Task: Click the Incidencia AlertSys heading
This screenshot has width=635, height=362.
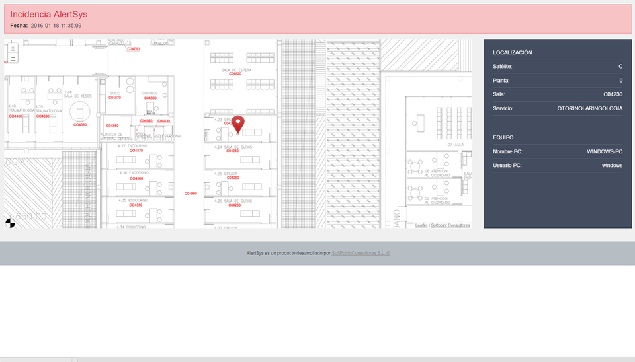Action: point(48,14)
